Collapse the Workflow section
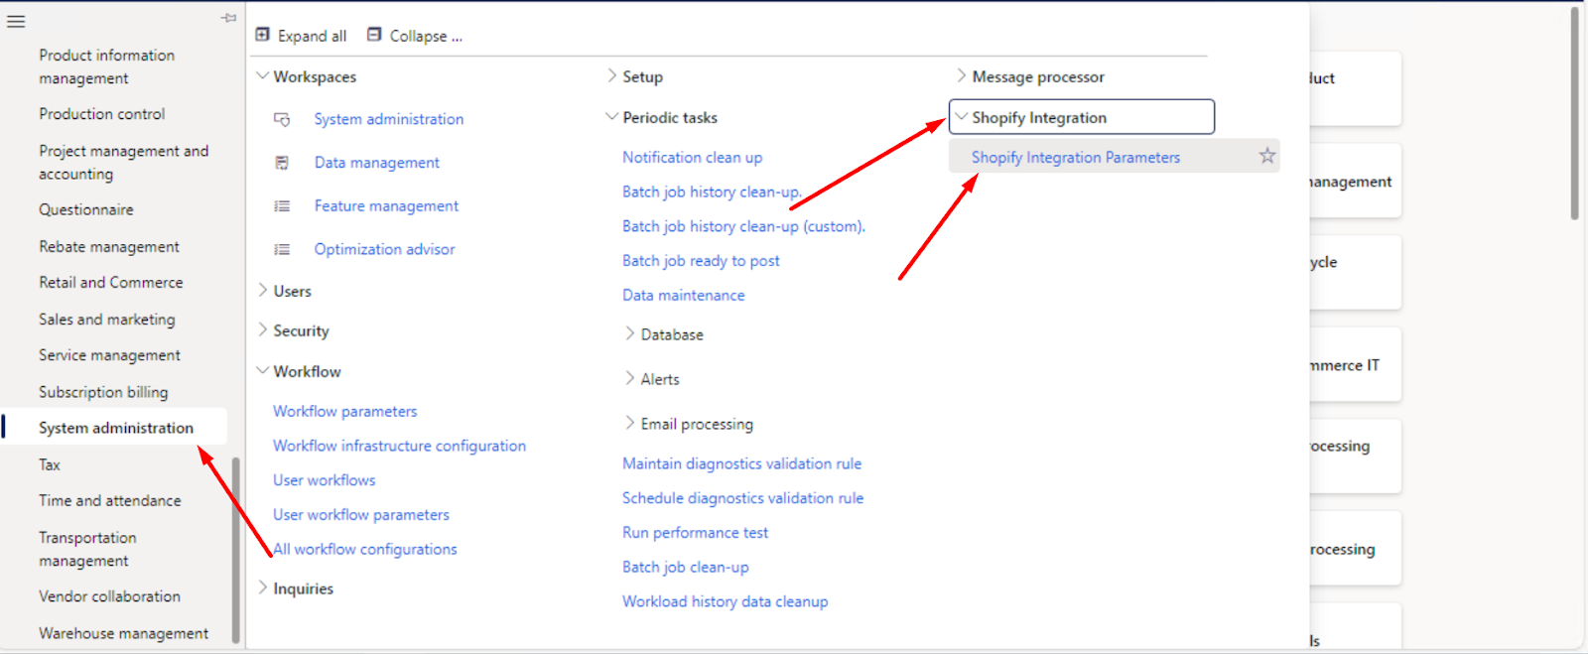The image size is (1588, 654). click(x=263, y=371)
